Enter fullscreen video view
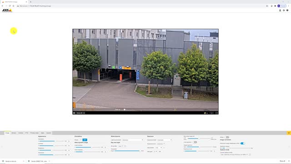This screenshot has width=291, height=164. (x=216, y=113)
